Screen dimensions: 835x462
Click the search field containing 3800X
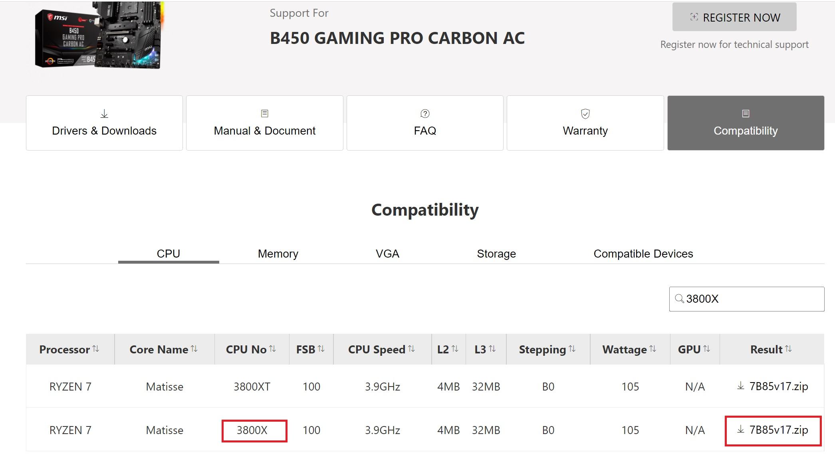[x=747, y=299]
